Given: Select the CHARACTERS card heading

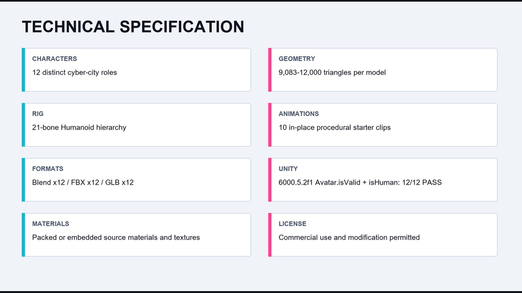Looking at the screenshot, I should point(55,59).
